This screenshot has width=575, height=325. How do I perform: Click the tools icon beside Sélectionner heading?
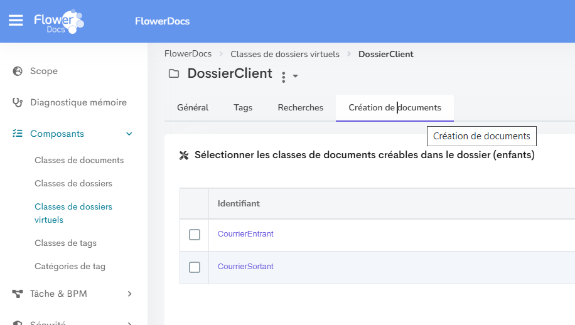[184, 156]
